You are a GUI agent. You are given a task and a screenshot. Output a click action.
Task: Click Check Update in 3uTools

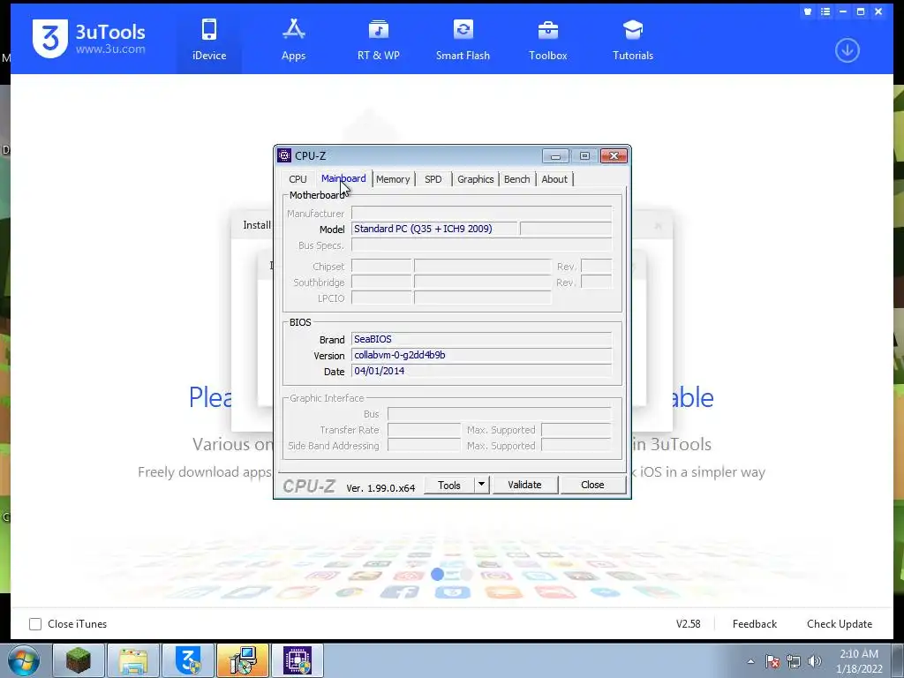(840, 624)
